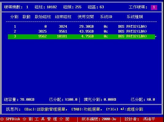This screenshot has width=164, height=122.
Task: Click DOS FAT32(LBA) type of partition 1
Action: click(x=132, y=27)
